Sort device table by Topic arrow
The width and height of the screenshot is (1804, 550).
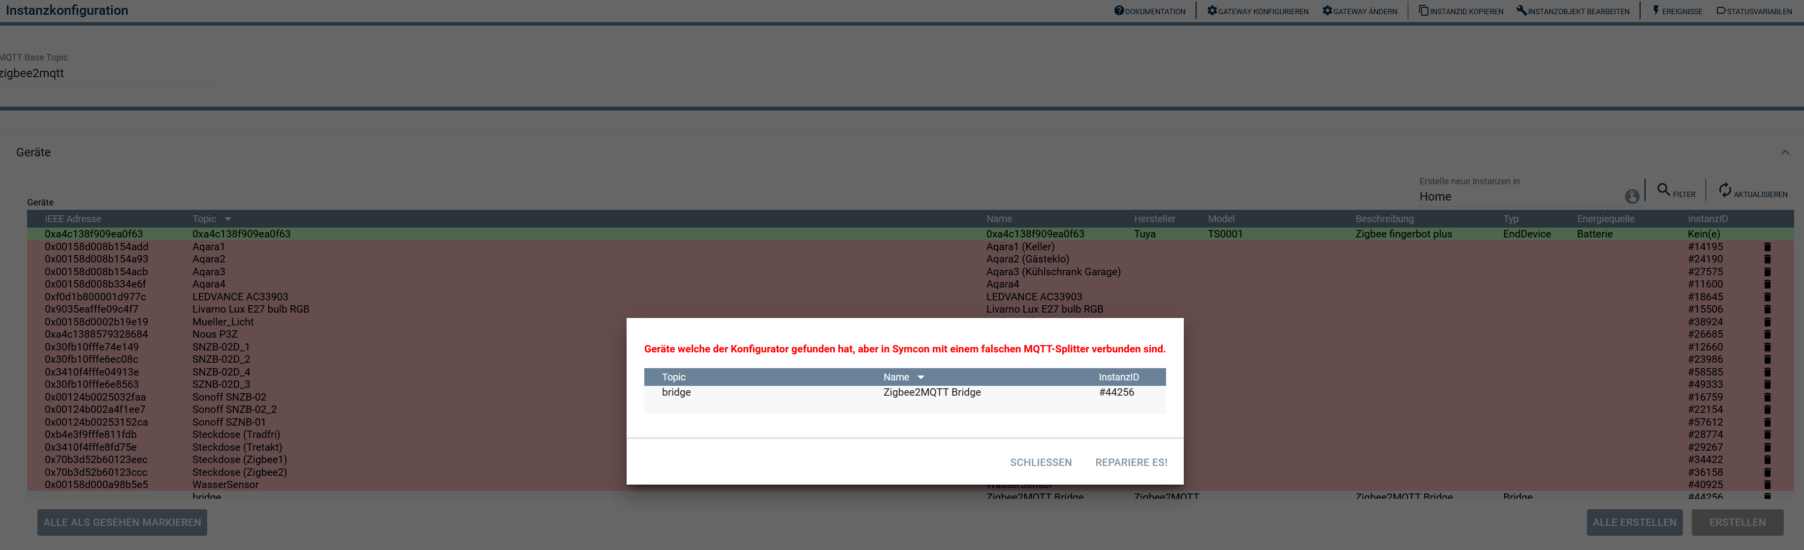[x=227, y=219]
